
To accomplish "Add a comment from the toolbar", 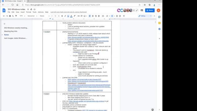I will pos(82,16).
